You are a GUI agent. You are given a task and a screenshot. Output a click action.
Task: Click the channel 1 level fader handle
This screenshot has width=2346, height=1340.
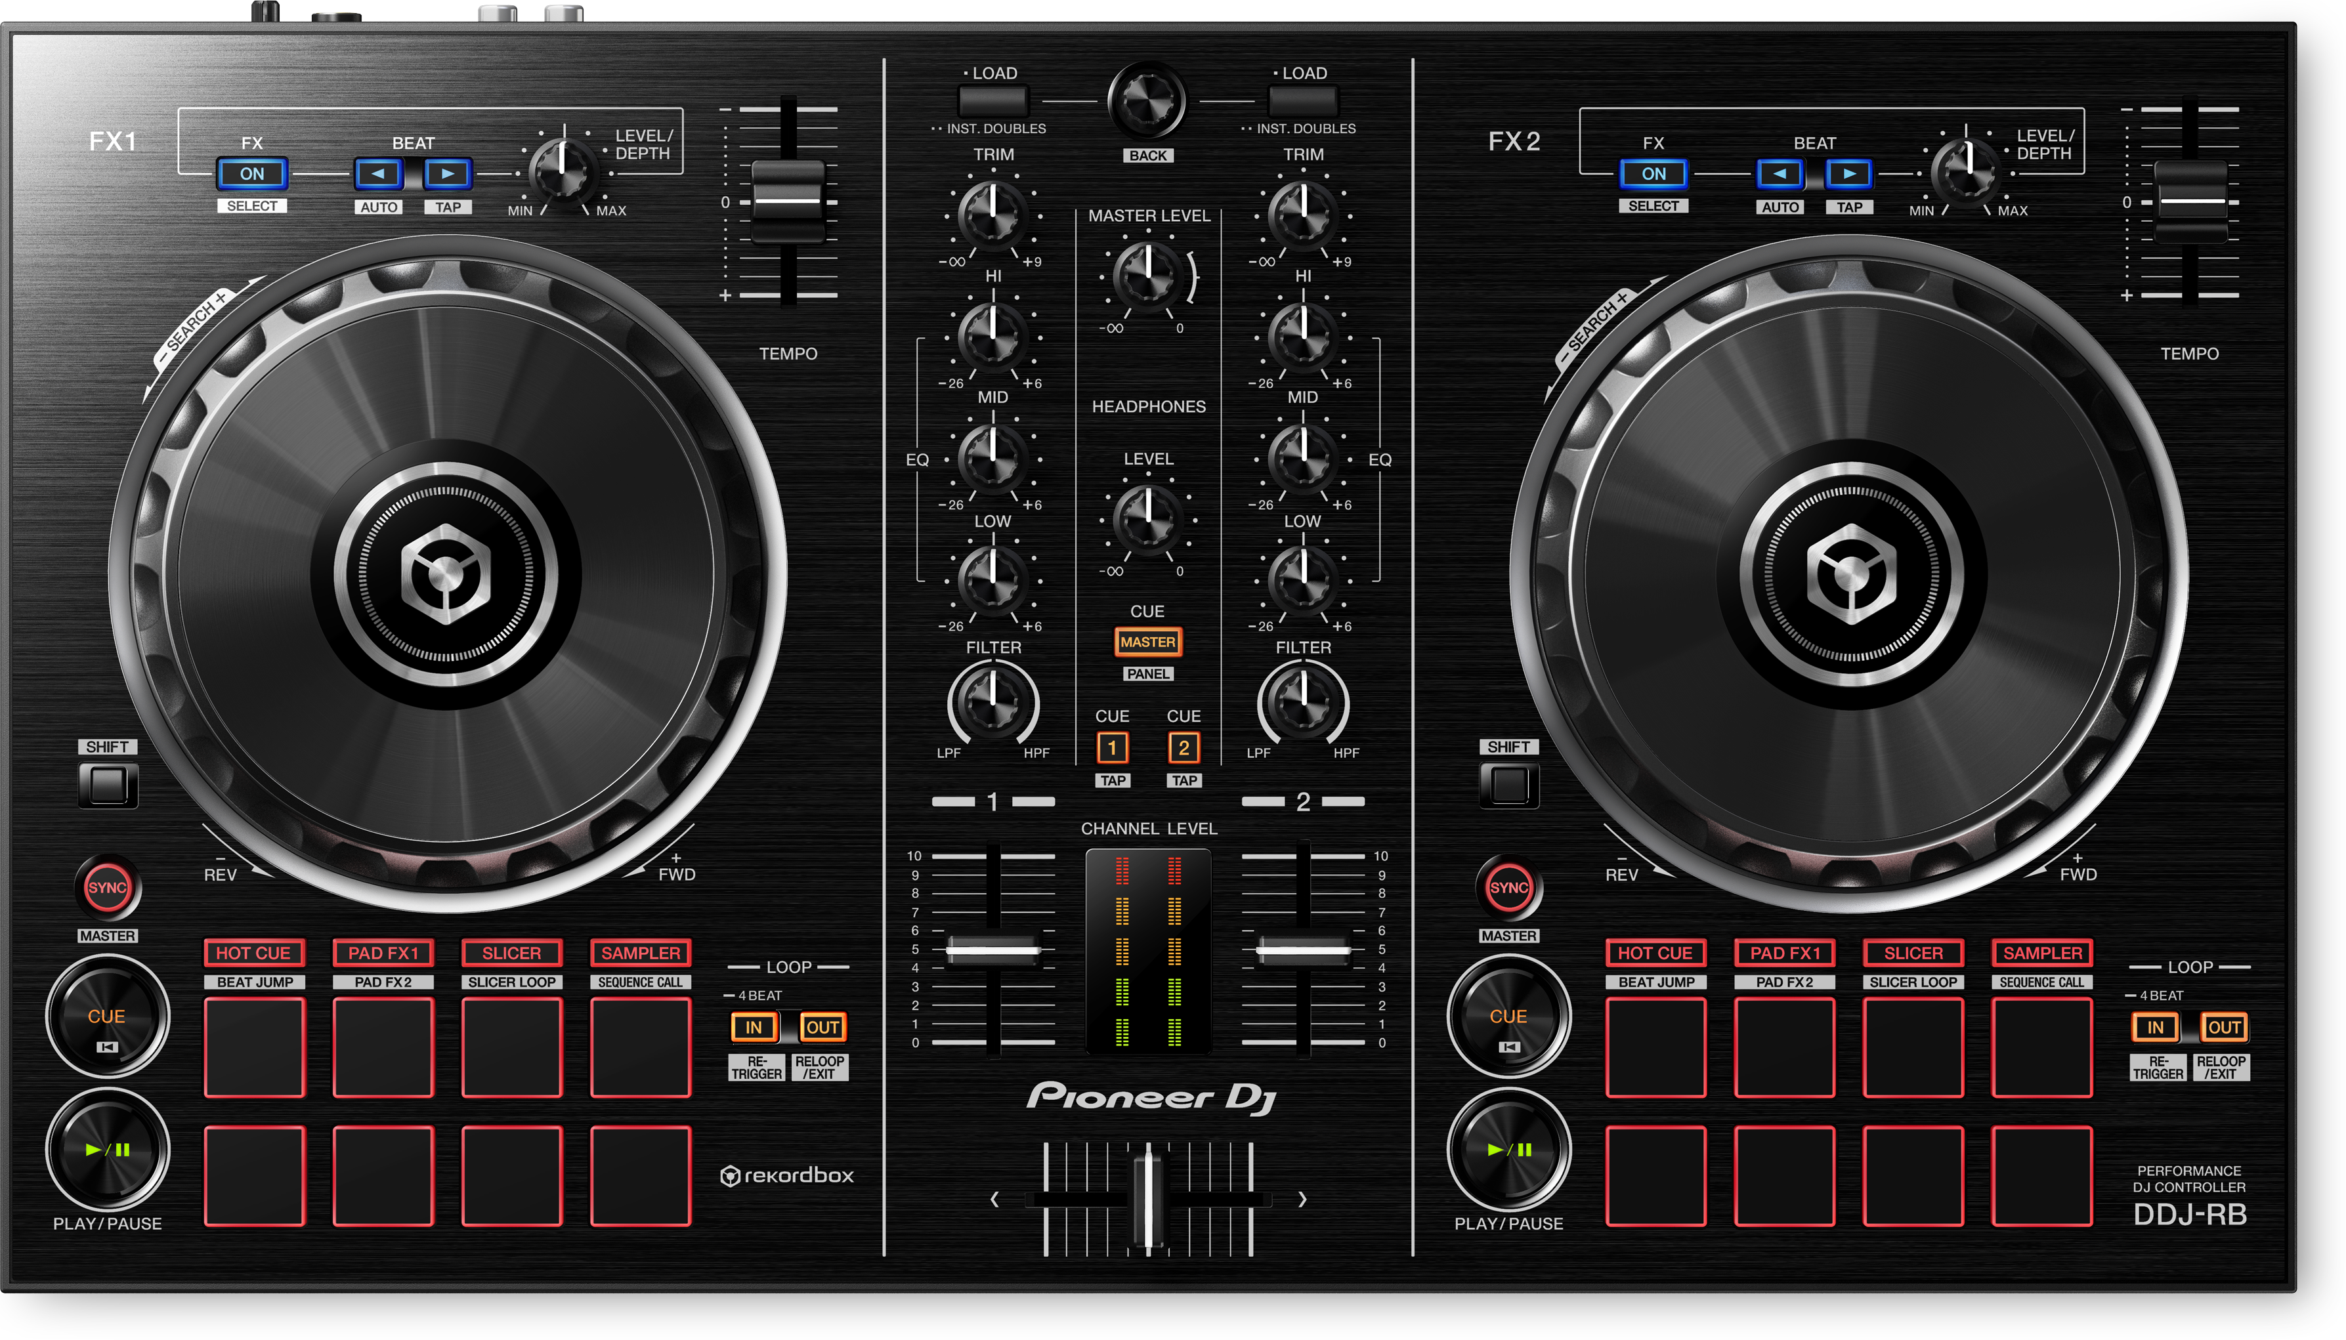click(993, 950)
